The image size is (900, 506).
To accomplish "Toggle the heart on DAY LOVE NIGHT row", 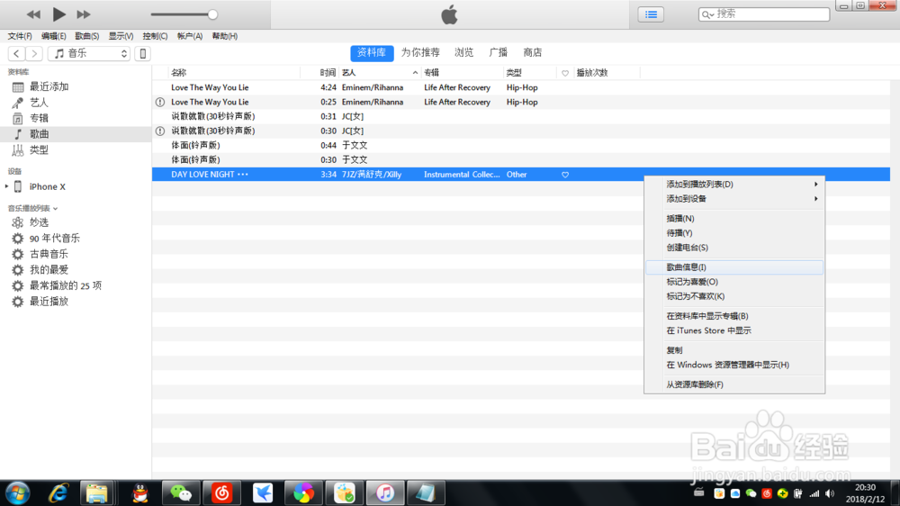I will pos(565,175).
